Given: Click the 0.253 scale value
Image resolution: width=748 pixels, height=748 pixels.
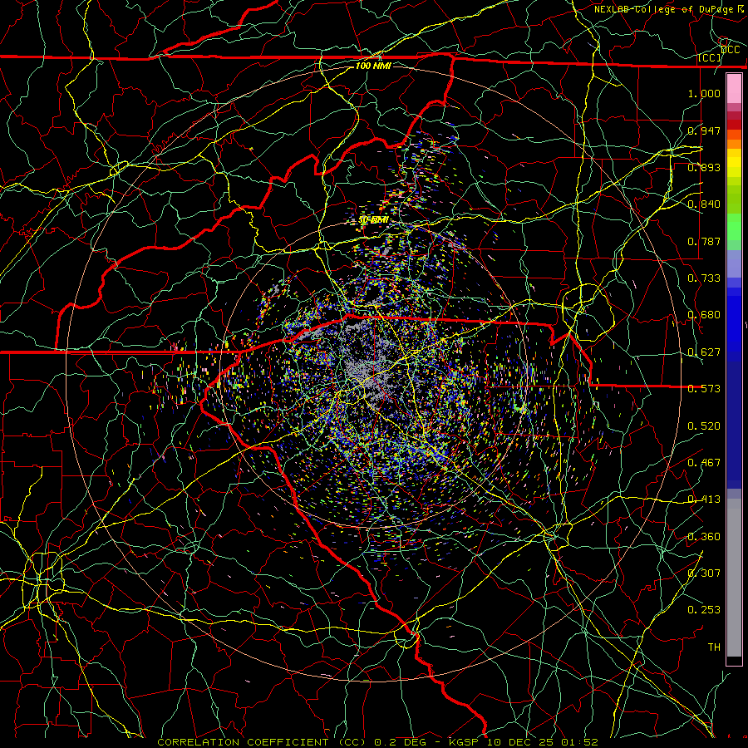Looking at the screenshot, I should tap(704, 610).
